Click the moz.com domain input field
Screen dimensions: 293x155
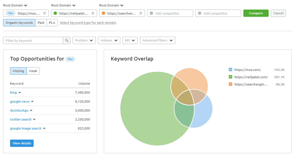pyautogui.click(x=26, y=13)
